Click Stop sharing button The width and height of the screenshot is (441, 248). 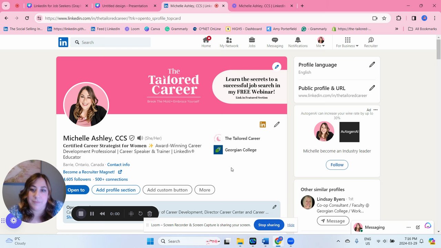[x=269, y=225]
